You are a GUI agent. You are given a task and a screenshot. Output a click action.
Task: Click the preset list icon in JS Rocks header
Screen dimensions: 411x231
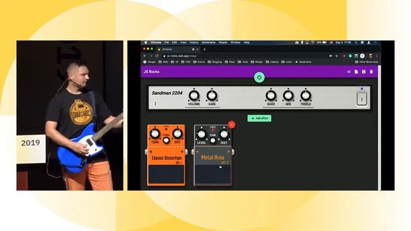349,72
